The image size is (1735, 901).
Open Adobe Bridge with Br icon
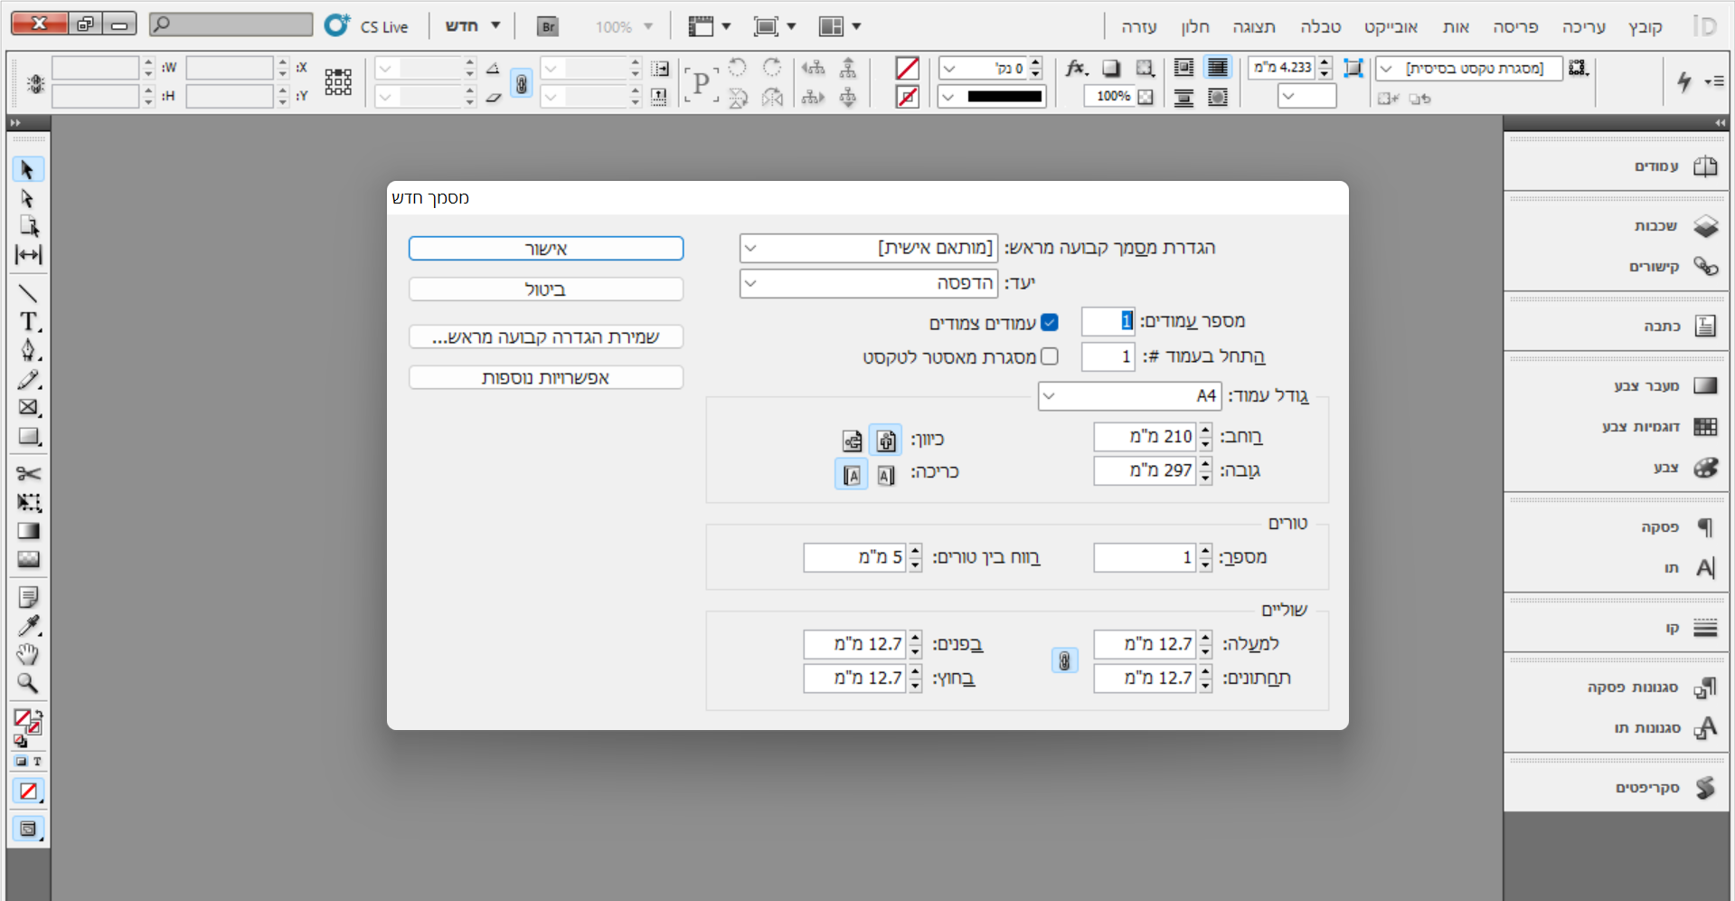tap(547, 26)
